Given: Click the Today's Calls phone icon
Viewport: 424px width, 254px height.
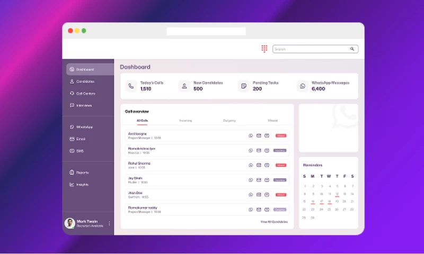Looking at the screenshot, I should pyautogui.click(x=131, y=86).
